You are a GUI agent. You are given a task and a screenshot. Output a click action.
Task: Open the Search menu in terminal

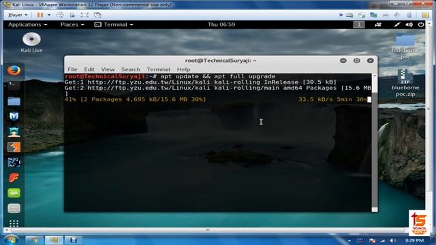coord(130,69)
